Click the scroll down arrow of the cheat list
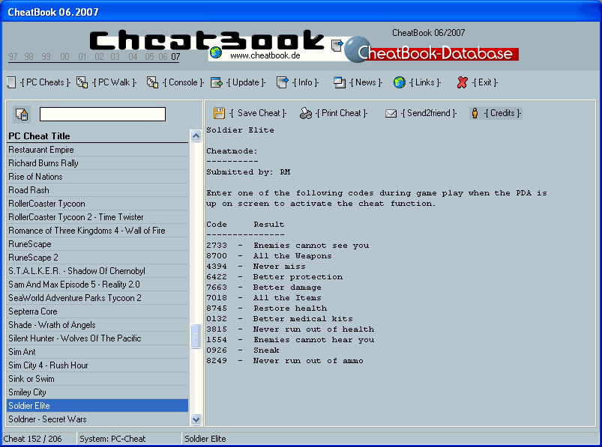Viewport: 602px width, 447px height. pyautogui.click(x=196, y=419)
